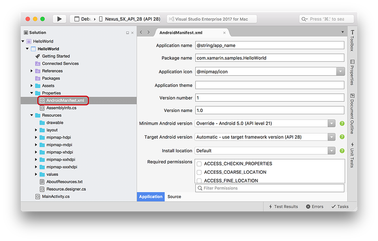Expand the layout folder
The width and height of the screenshot is (378, 241).
[x=36, y=130]
